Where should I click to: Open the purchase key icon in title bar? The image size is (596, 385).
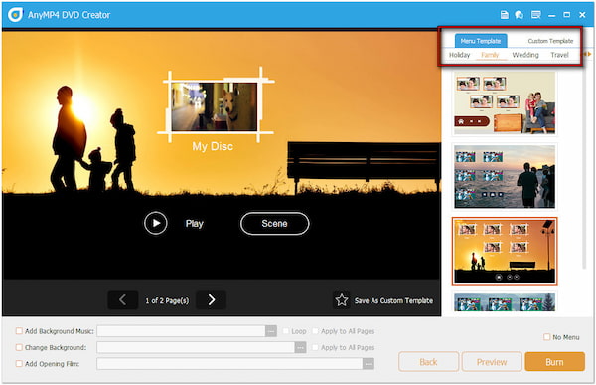pyautogui.click(x=520, y=15)
